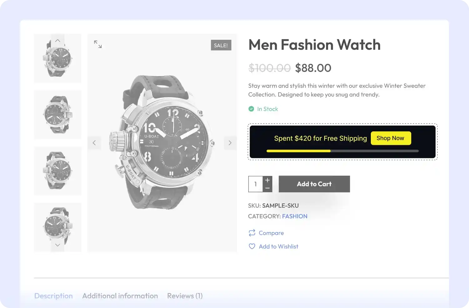Select the third watch thumbnail
469x308 pixels.
click(x=58, y=171)
